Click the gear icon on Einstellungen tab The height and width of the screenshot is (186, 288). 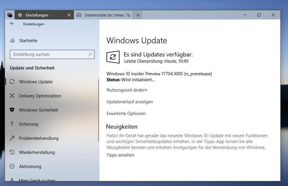[x=20, y=15]
